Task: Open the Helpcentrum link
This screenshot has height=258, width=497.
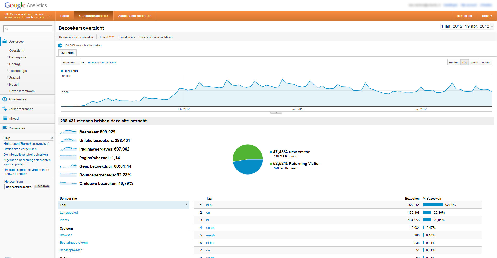Action: (x=14, y=182)
